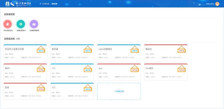Image resolution: width=224 pixels, height=109 pixels.
Task: Click creation time 2021-09-27 09:43:52
Action: [x=81, y=77]
